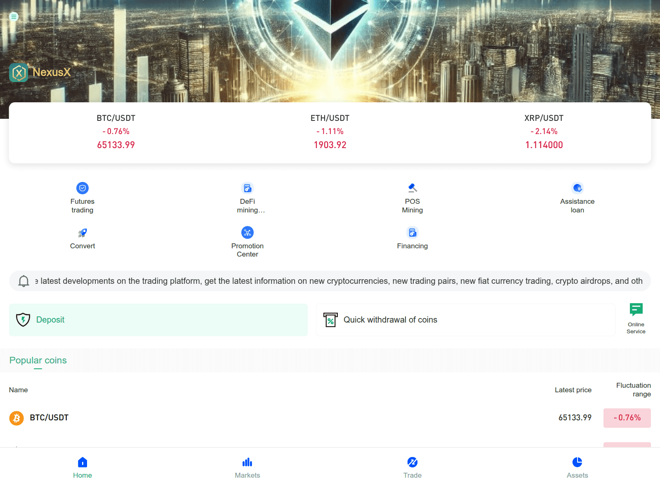The height and width of the screenshot is (495, 660).
Task: Click the Name column header
Action: (19, 390)
